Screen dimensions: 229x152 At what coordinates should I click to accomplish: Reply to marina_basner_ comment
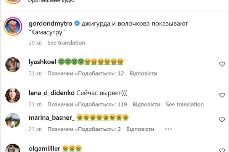pyautogui.click(x=140, y=129)
